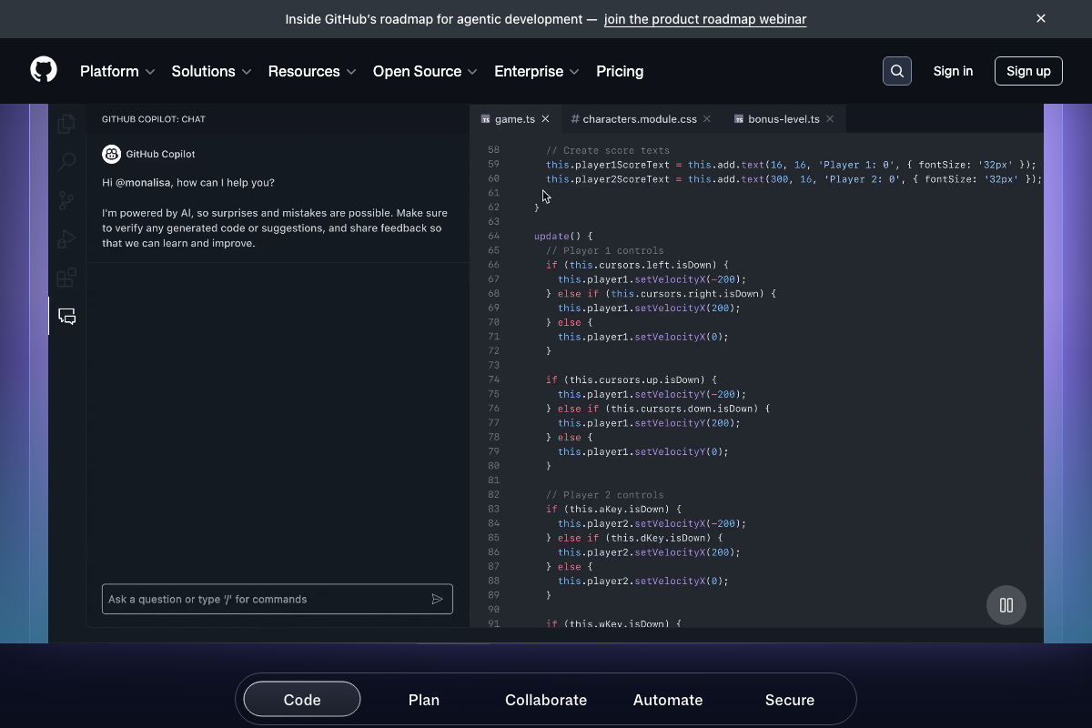Image resolution: width=1092 pixels, height=728 pixels.
Task: Click the player2ScoreText assignment on line 60
Action: 794,179
